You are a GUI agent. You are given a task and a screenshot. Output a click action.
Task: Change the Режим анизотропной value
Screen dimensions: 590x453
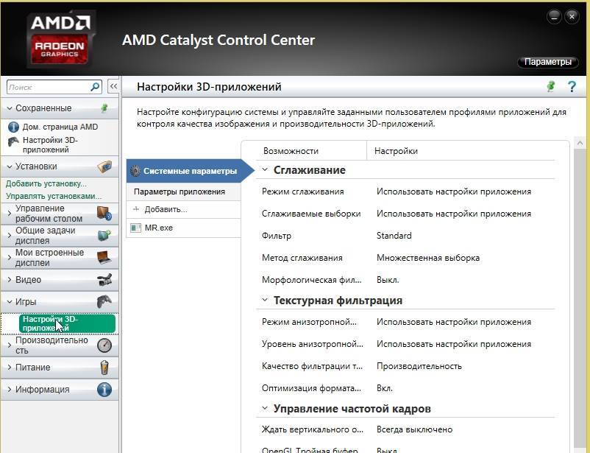[454, 322]
